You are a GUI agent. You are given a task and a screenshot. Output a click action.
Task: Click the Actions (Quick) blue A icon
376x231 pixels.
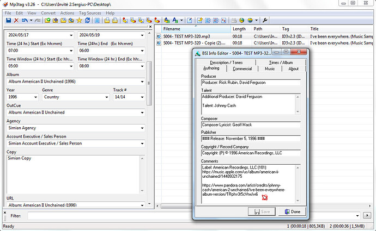175,21
